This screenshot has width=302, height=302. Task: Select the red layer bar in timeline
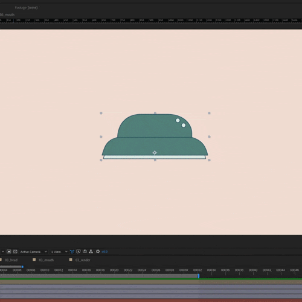(151, 300)
